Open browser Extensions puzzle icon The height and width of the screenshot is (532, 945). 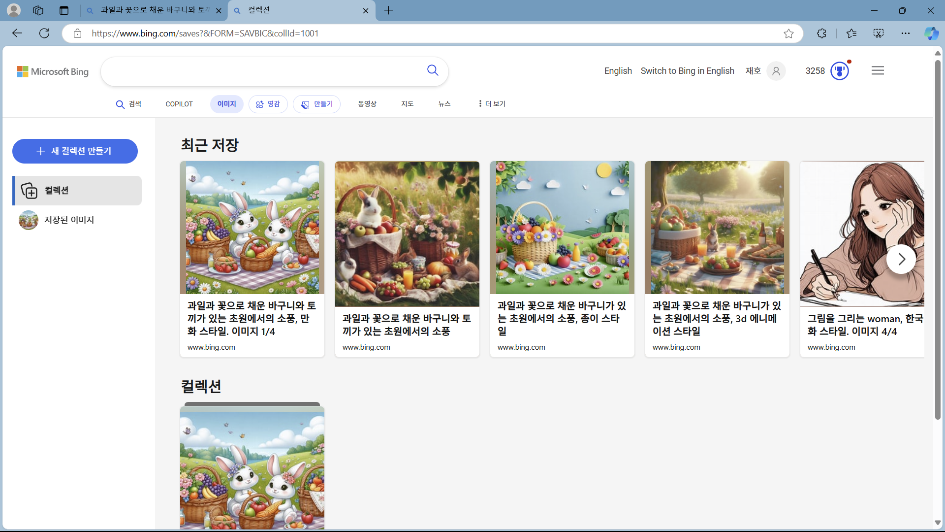pyautogui.click(x=821, y=33)
